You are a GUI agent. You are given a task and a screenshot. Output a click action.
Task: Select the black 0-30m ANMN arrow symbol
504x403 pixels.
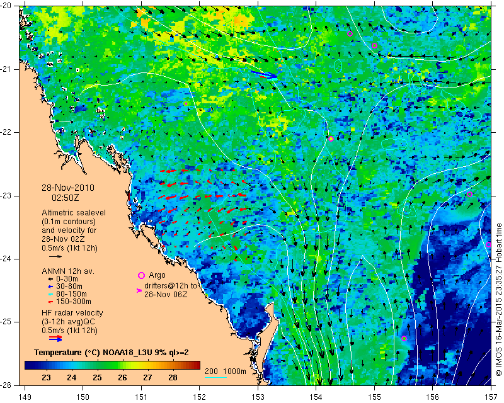pos(50,279)
